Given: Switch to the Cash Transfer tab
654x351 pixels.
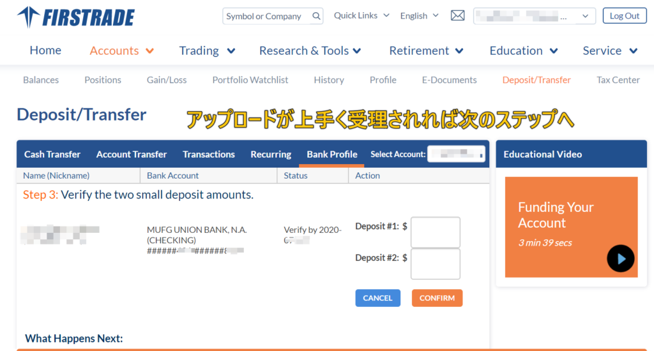Looking at the screenshot, I should coord(52,154).
